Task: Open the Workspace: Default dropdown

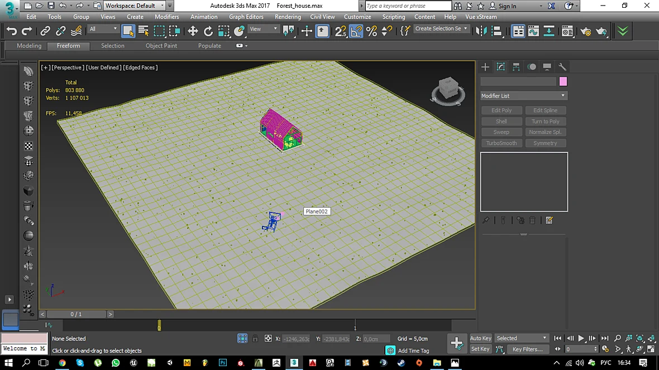Action: [x=135, y=6]
